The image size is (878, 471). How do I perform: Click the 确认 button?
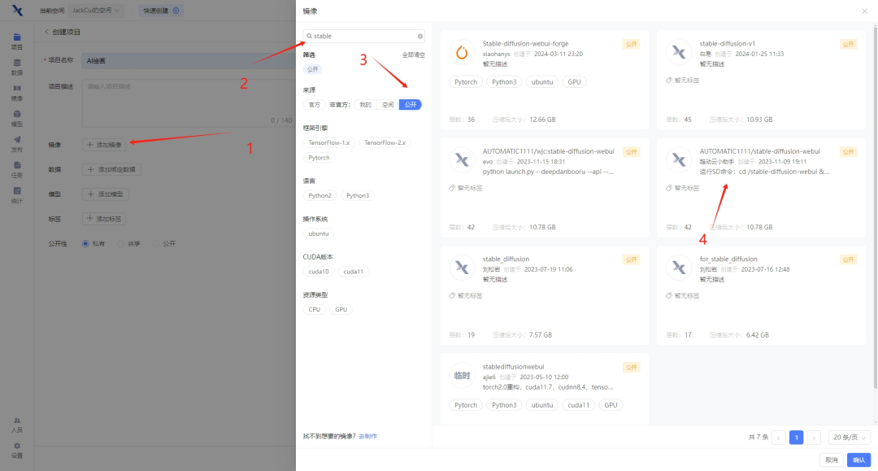(x=859, y=460)
